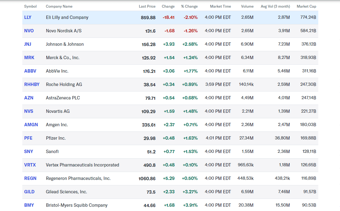Sort by the Symbol column header
This screenshot has width=340, height=211.
point(30,6)
